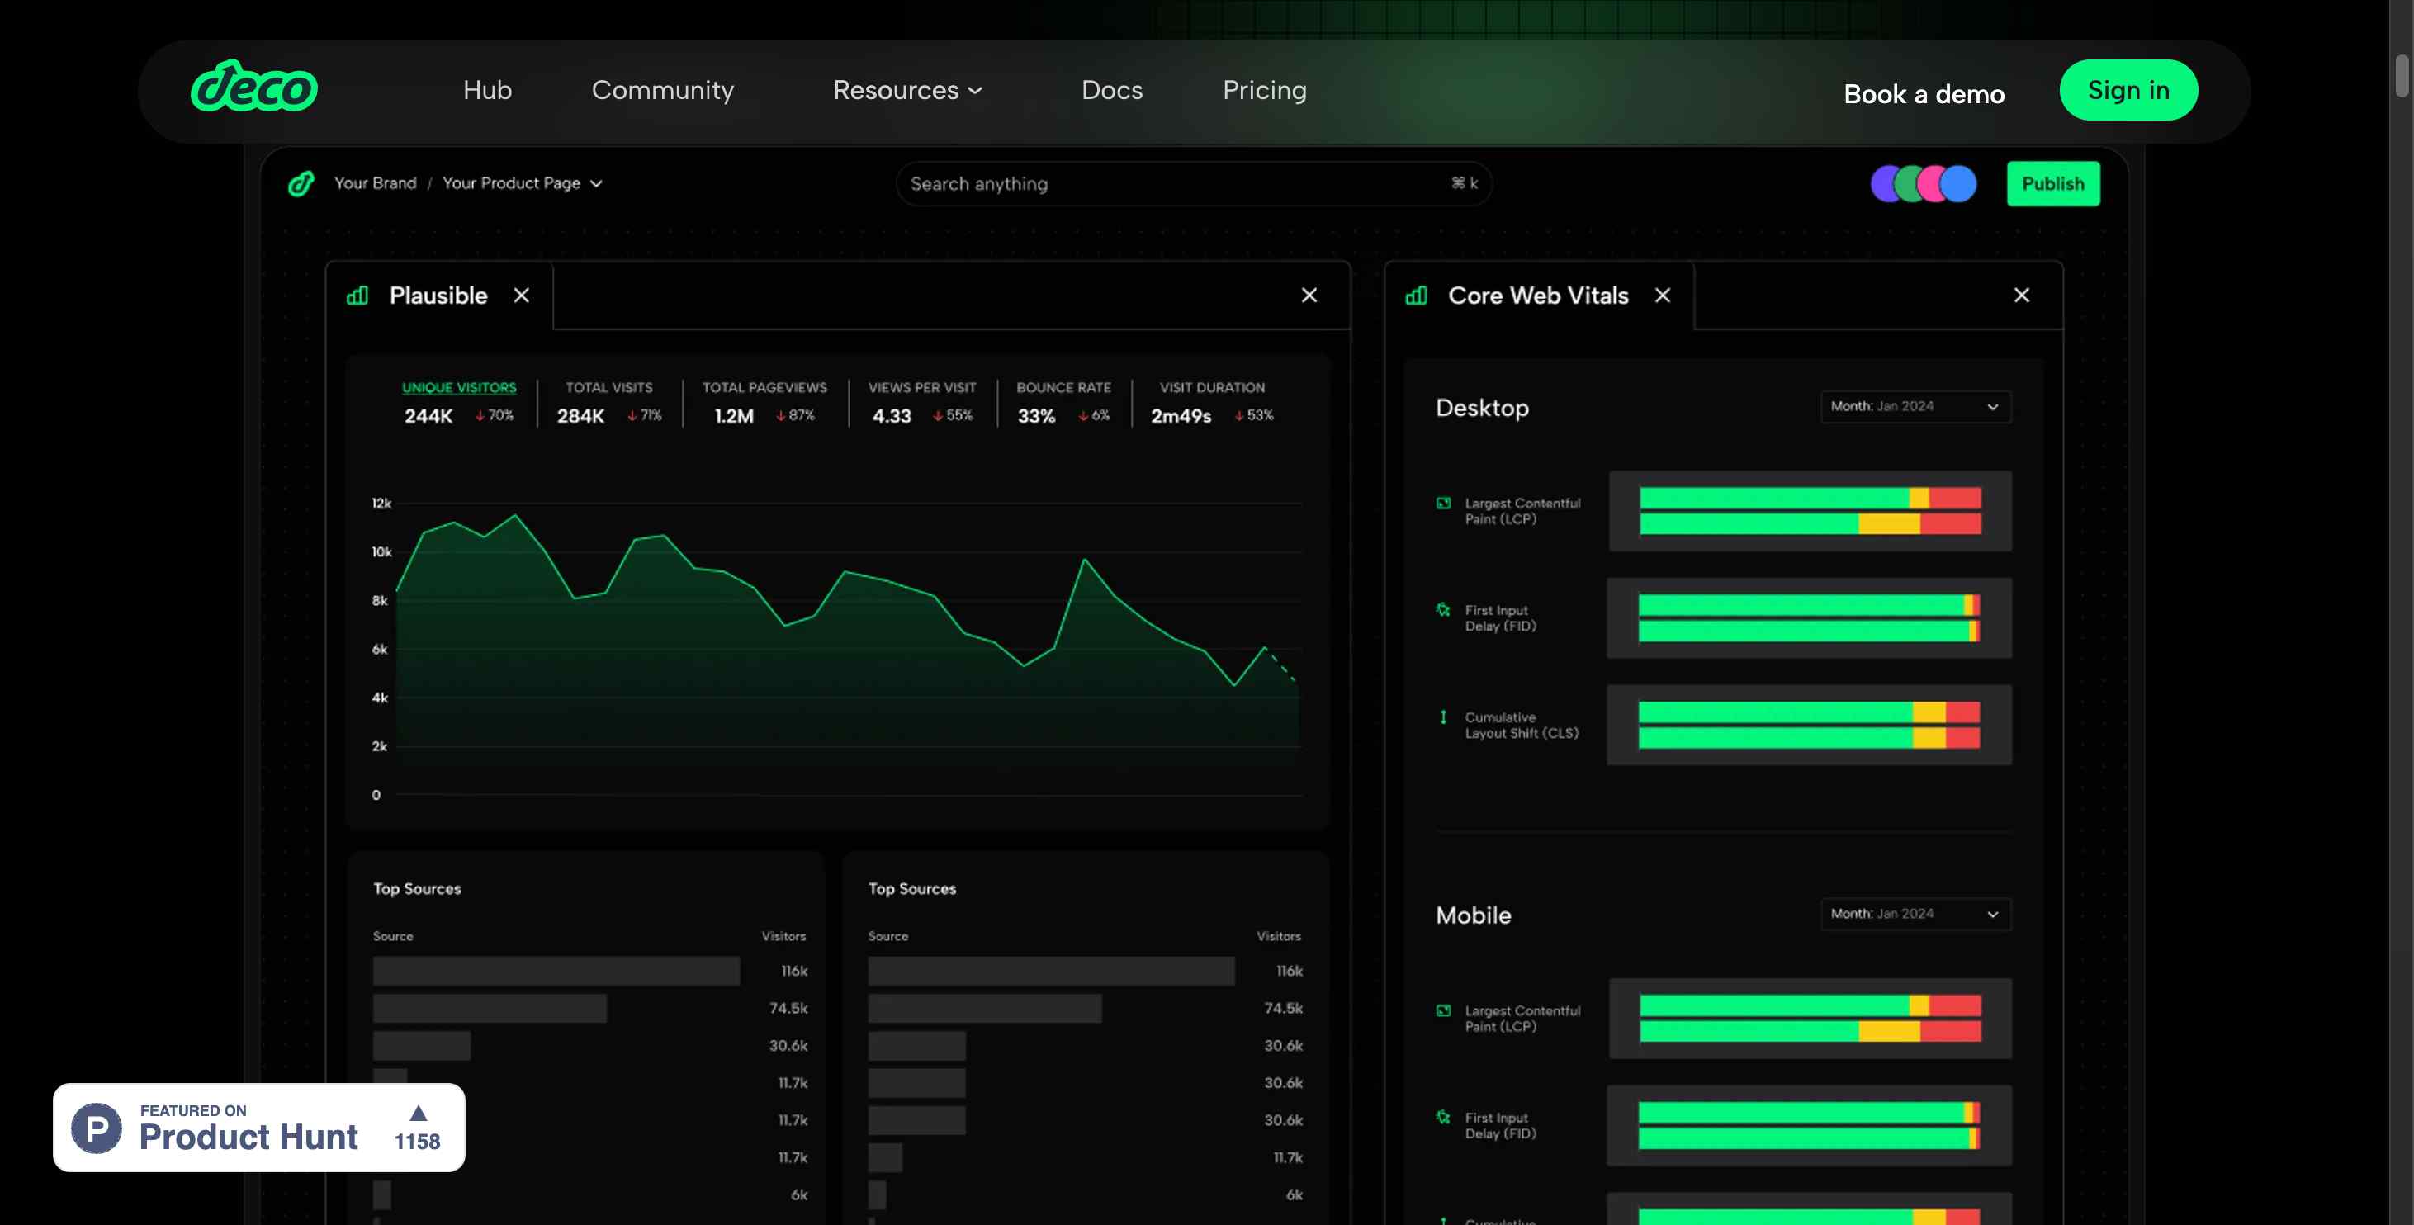This screenshot has width=2414, height=1225.
Task: Open the Hub page
Action: click(x=487, y=90)
